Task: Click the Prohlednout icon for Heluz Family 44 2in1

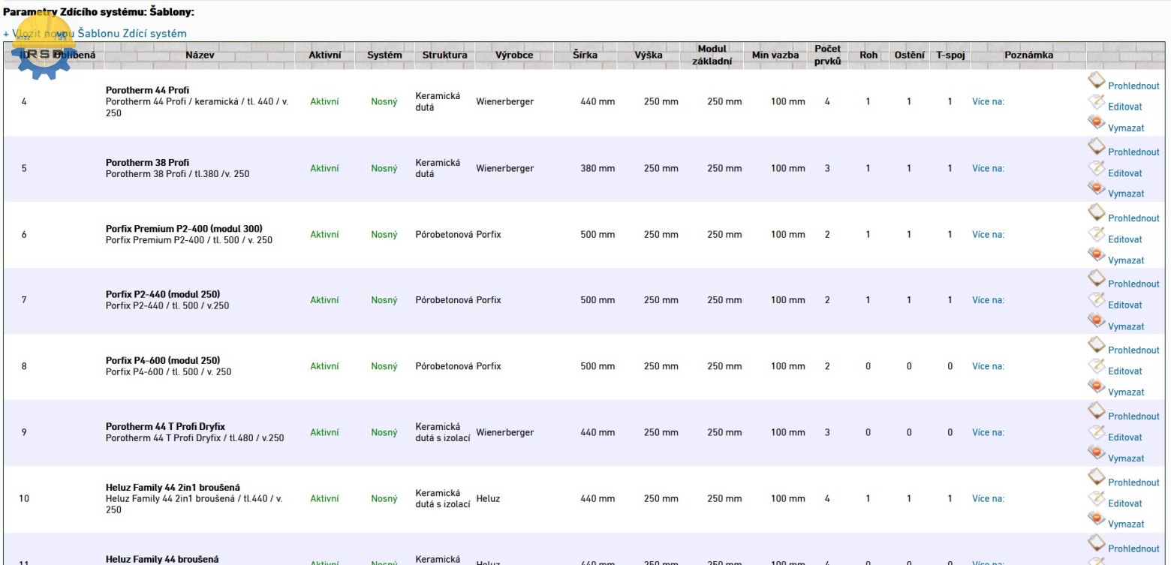Action: click(x=1096, y=476)
